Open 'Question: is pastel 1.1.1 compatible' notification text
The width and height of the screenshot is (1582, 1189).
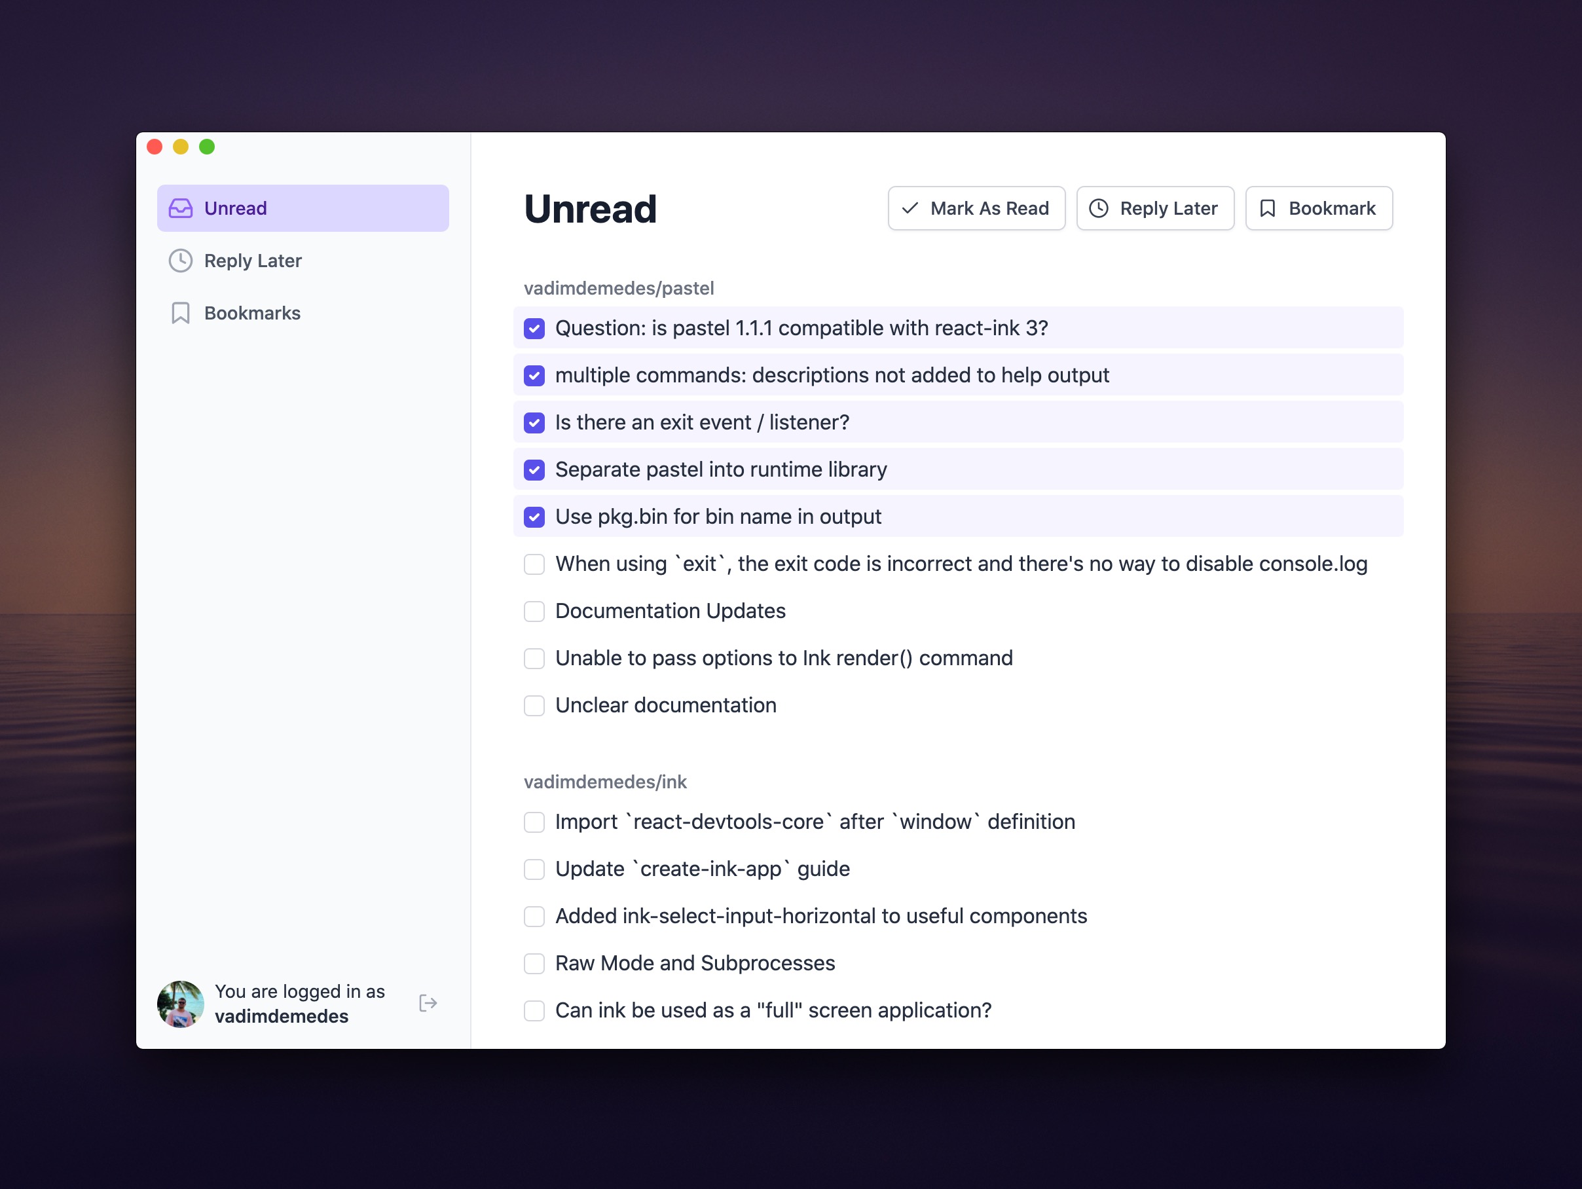(801, 328)
